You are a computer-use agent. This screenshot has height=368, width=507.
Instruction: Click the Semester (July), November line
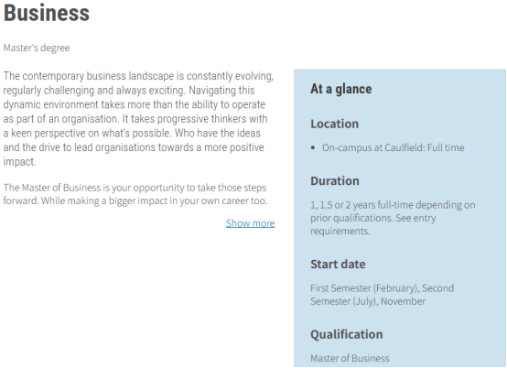point(368,301)
